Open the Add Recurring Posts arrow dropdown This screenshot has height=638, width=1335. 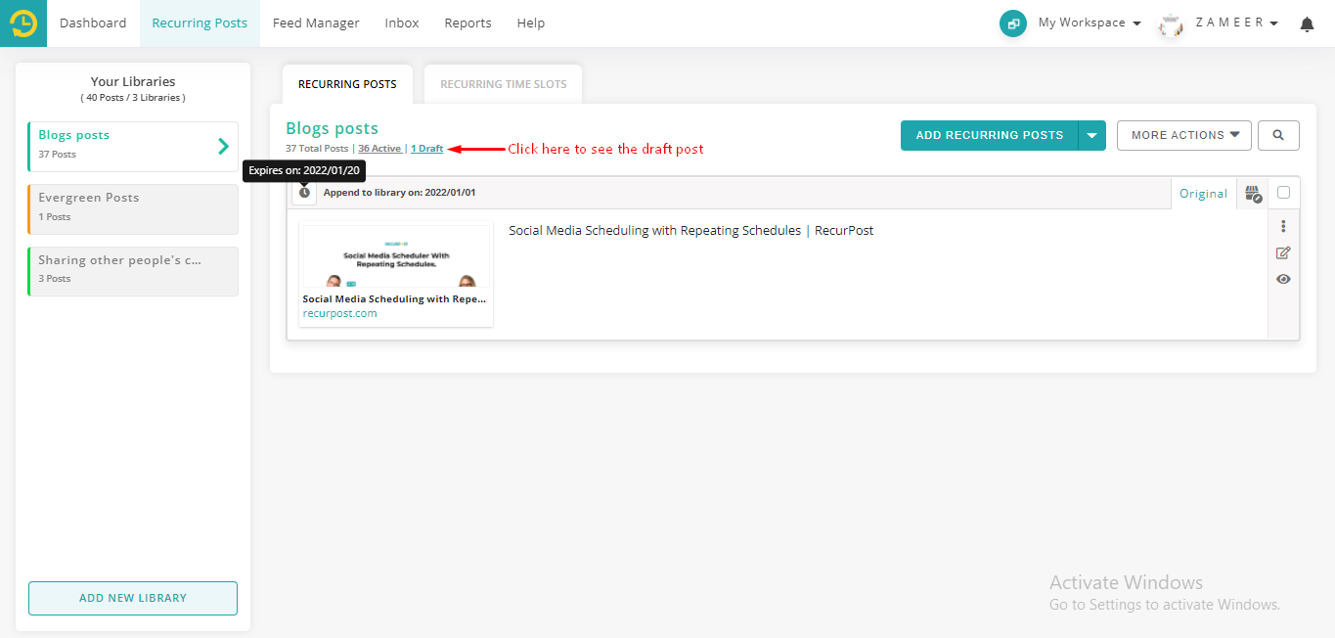coord(1092,135)
